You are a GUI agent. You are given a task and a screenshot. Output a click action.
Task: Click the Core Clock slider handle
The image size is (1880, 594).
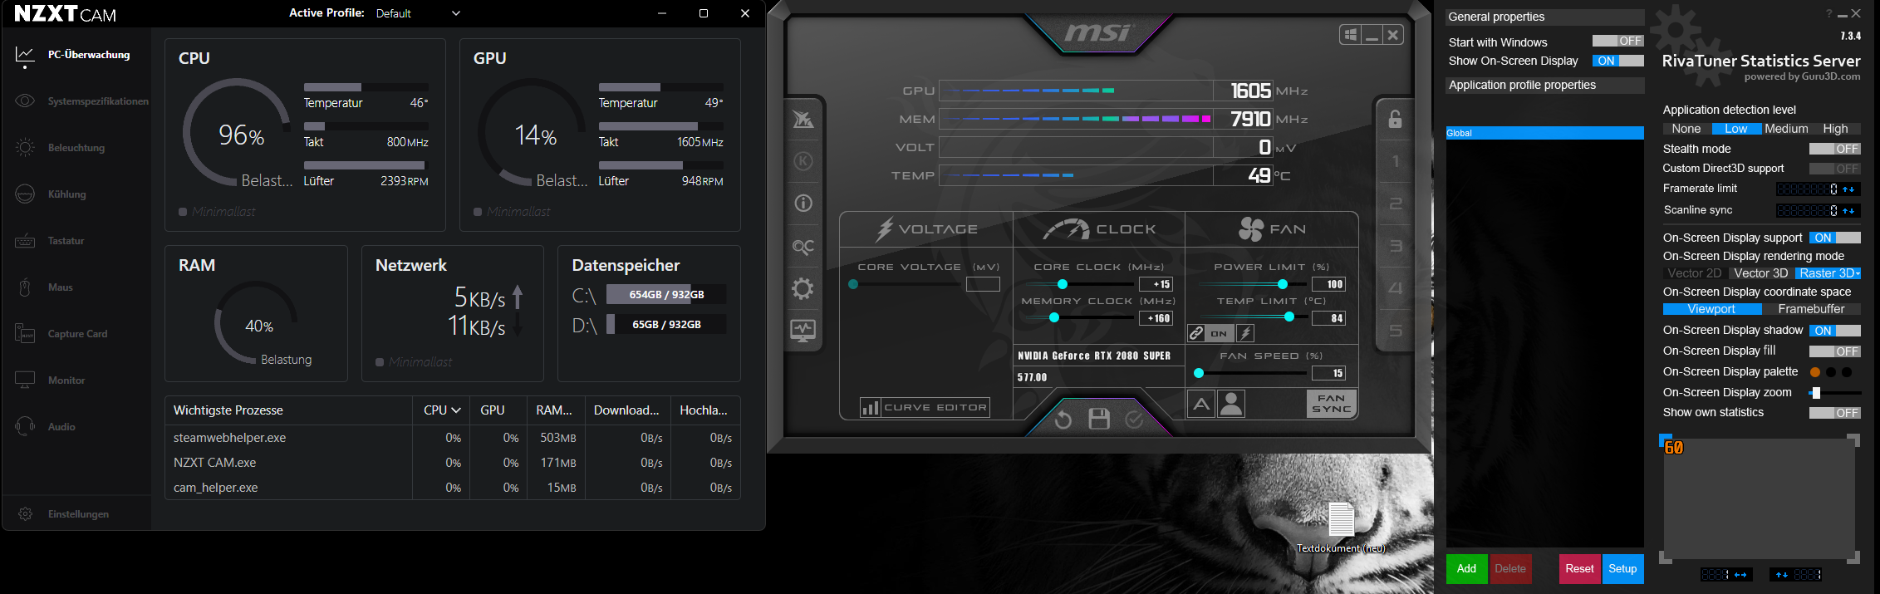click(1062, 284)
